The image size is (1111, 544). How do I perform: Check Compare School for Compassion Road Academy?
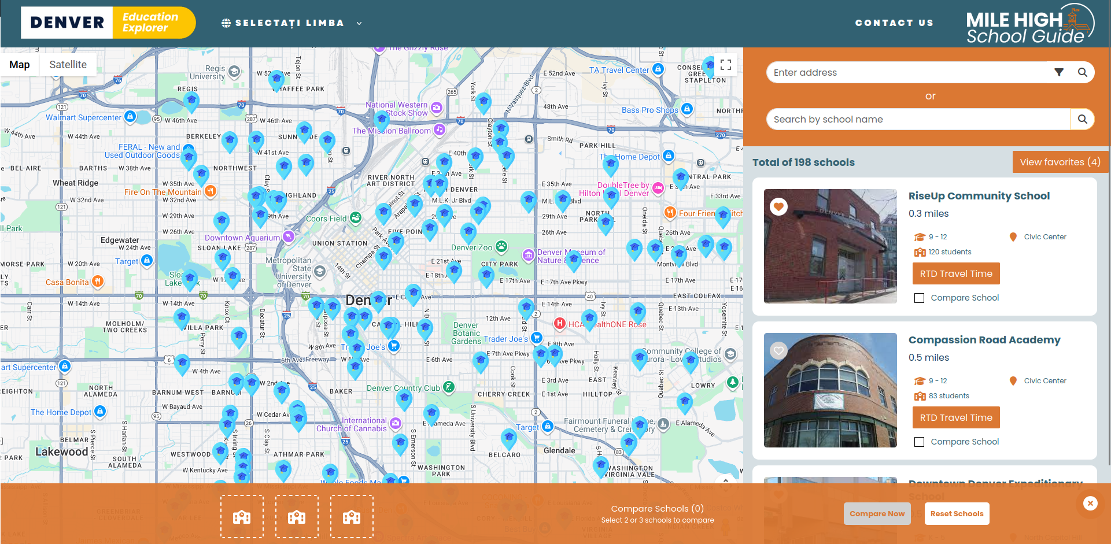click(920, 442)
